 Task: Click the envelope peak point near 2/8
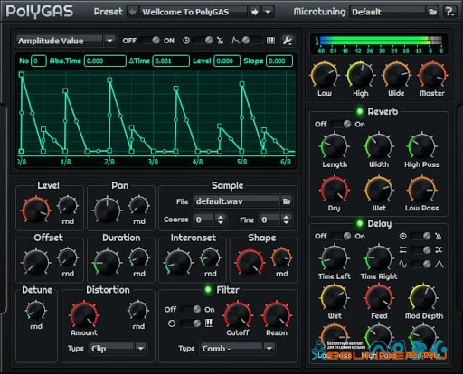109,80
